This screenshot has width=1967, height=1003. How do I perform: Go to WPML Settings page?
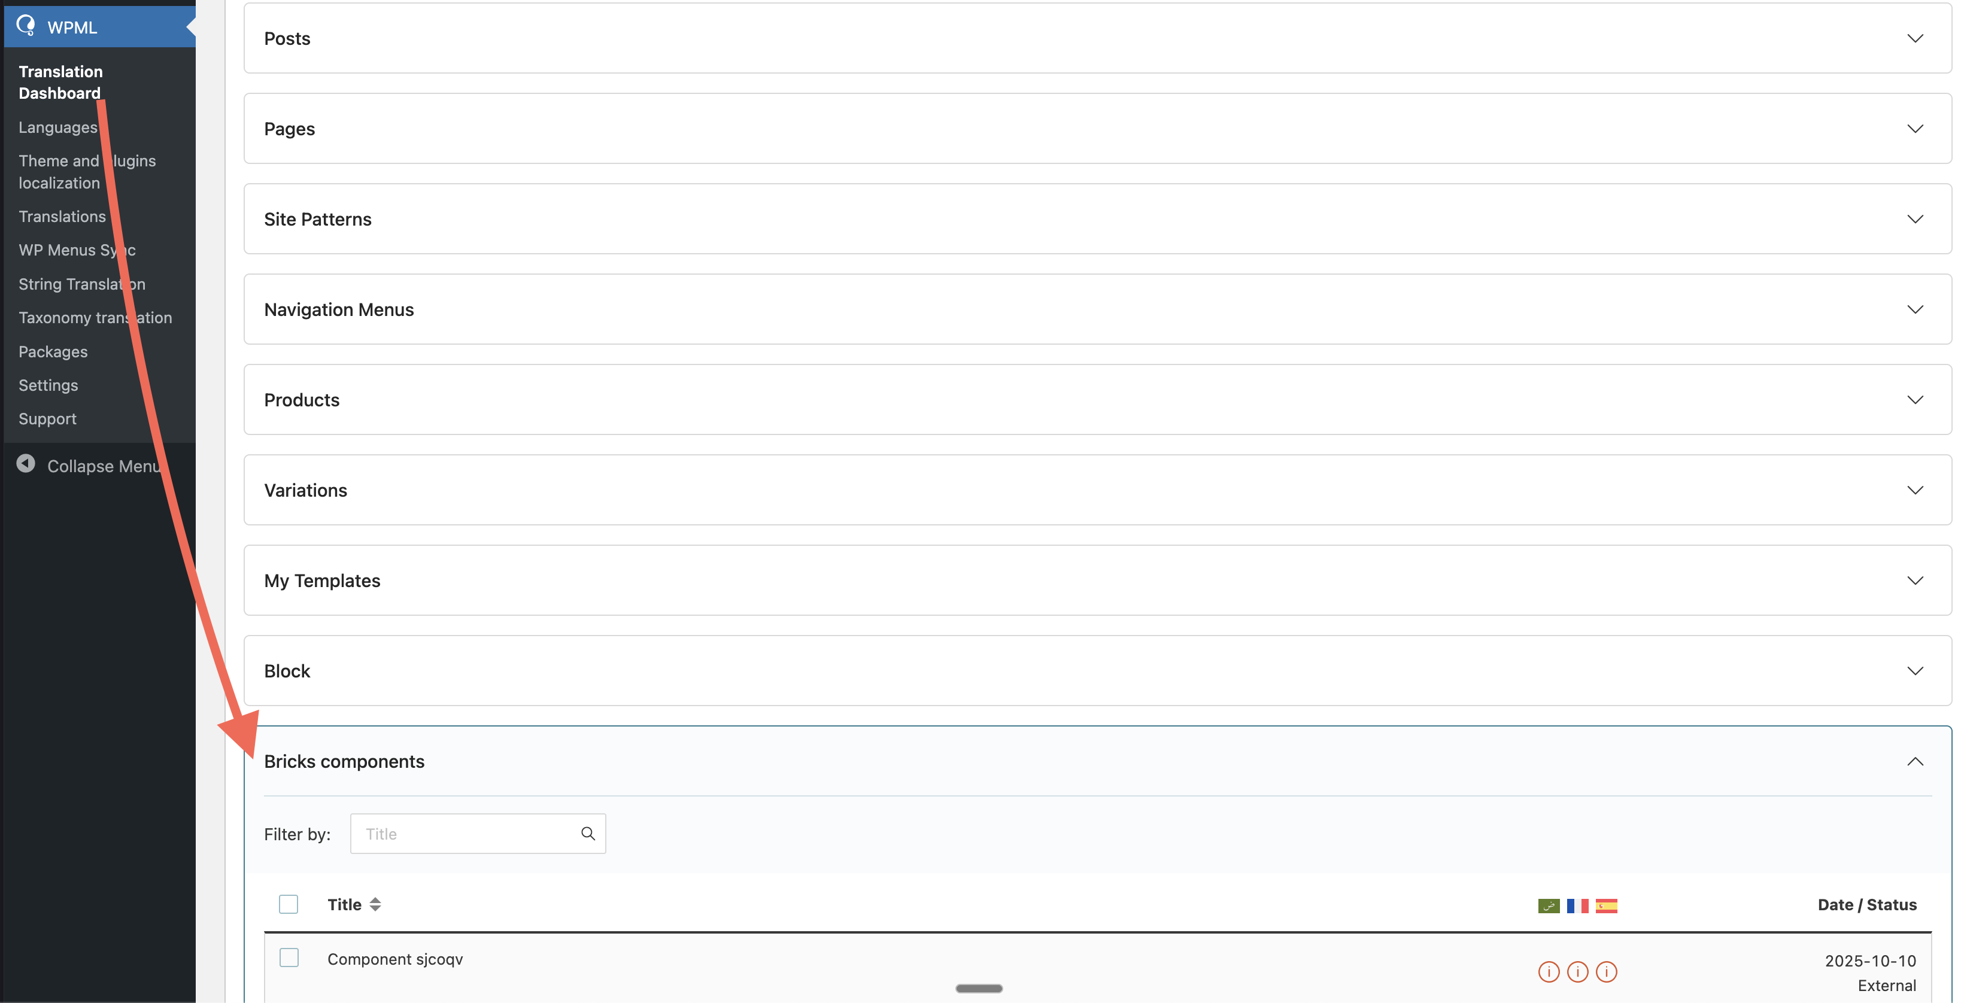point(48,385)
